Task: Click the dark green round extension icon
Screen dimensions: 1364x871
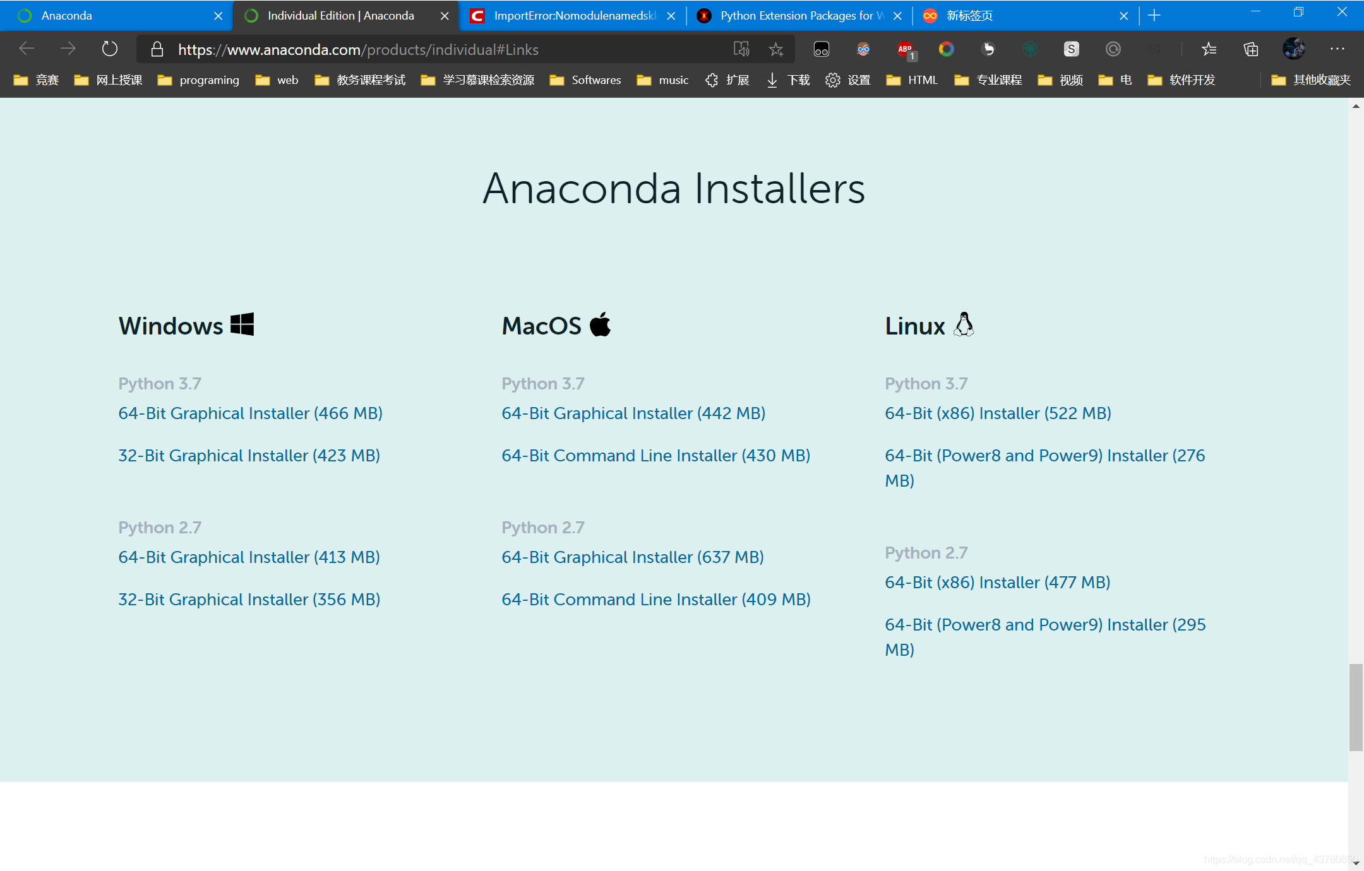Action: click(1030, 49)
